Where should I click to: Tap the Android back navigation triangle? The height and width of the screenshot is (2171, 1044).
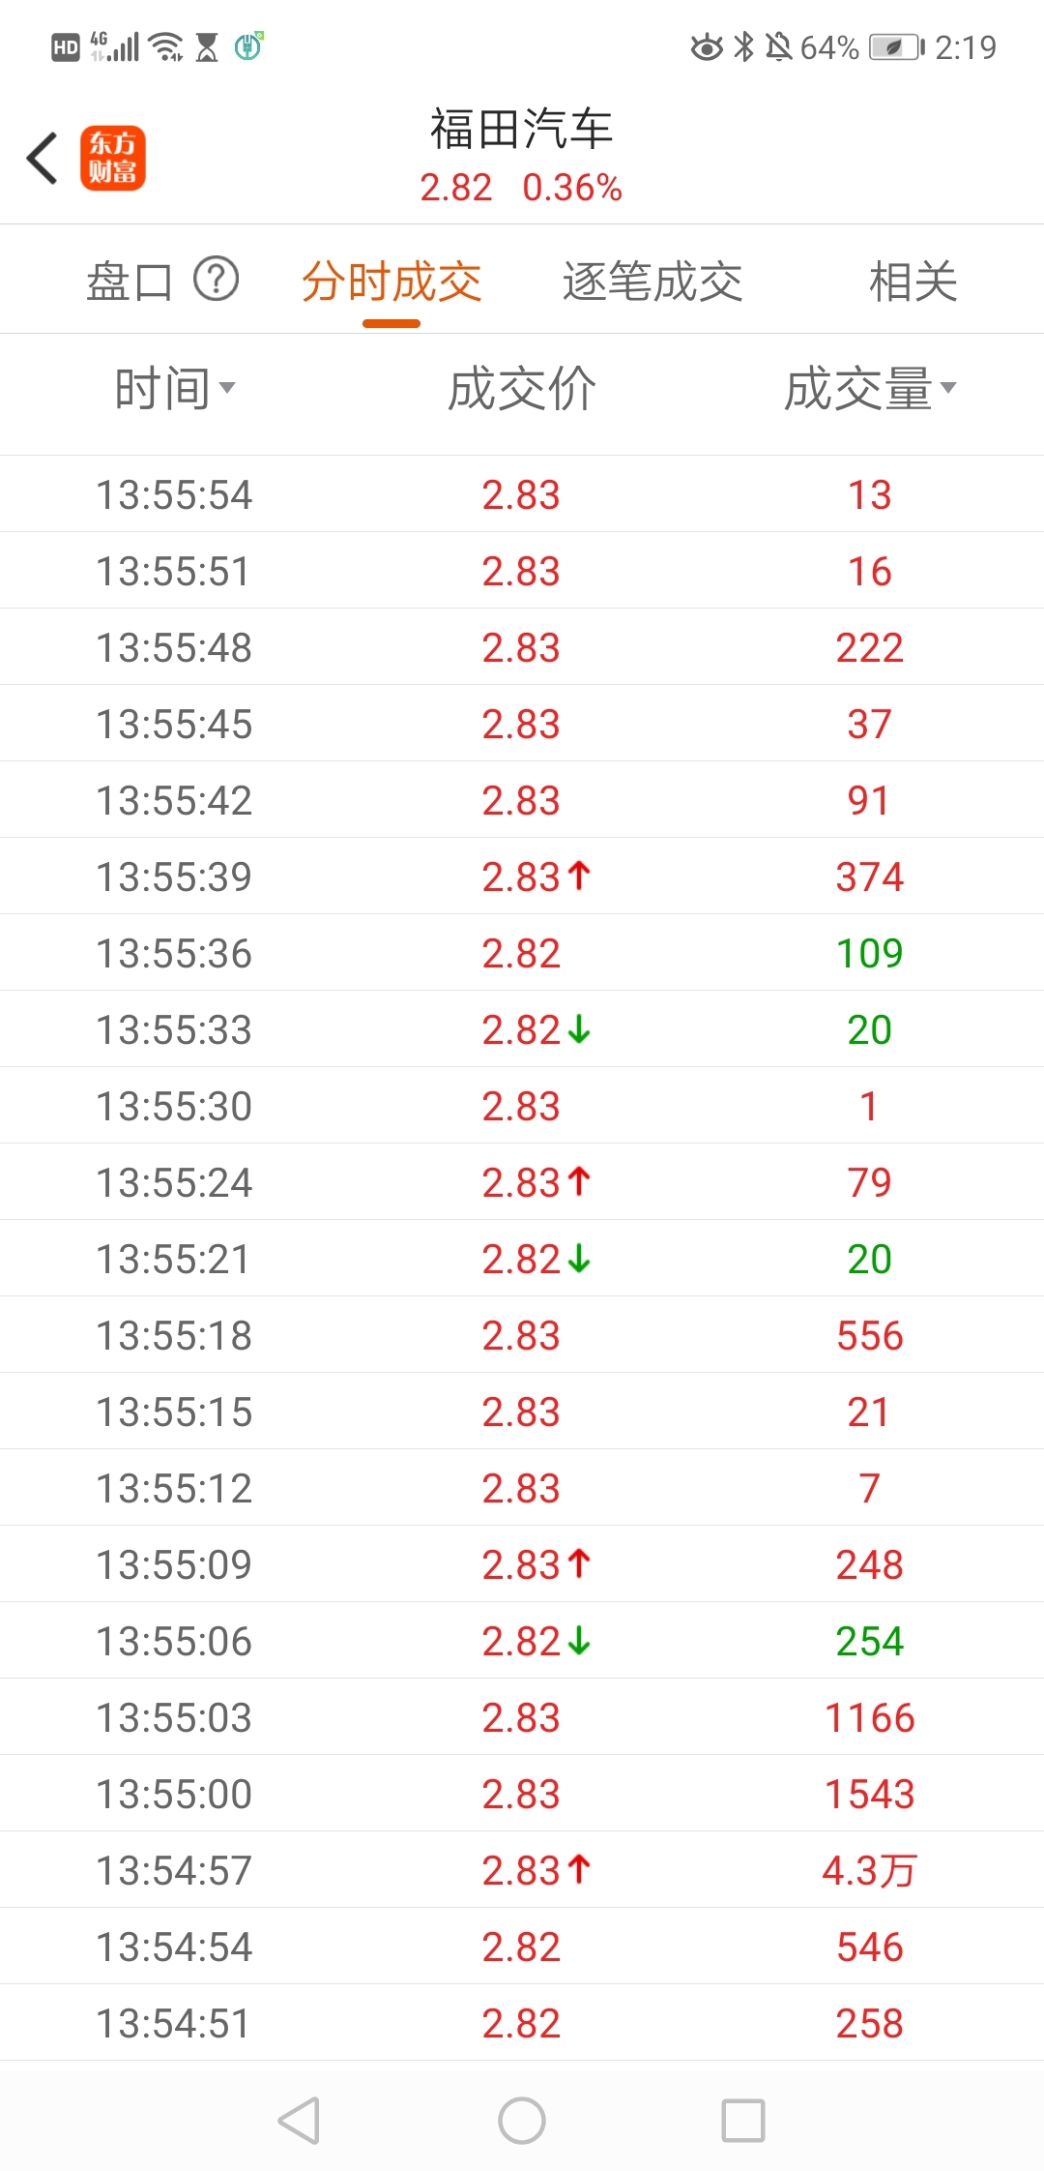point(299,2121)
